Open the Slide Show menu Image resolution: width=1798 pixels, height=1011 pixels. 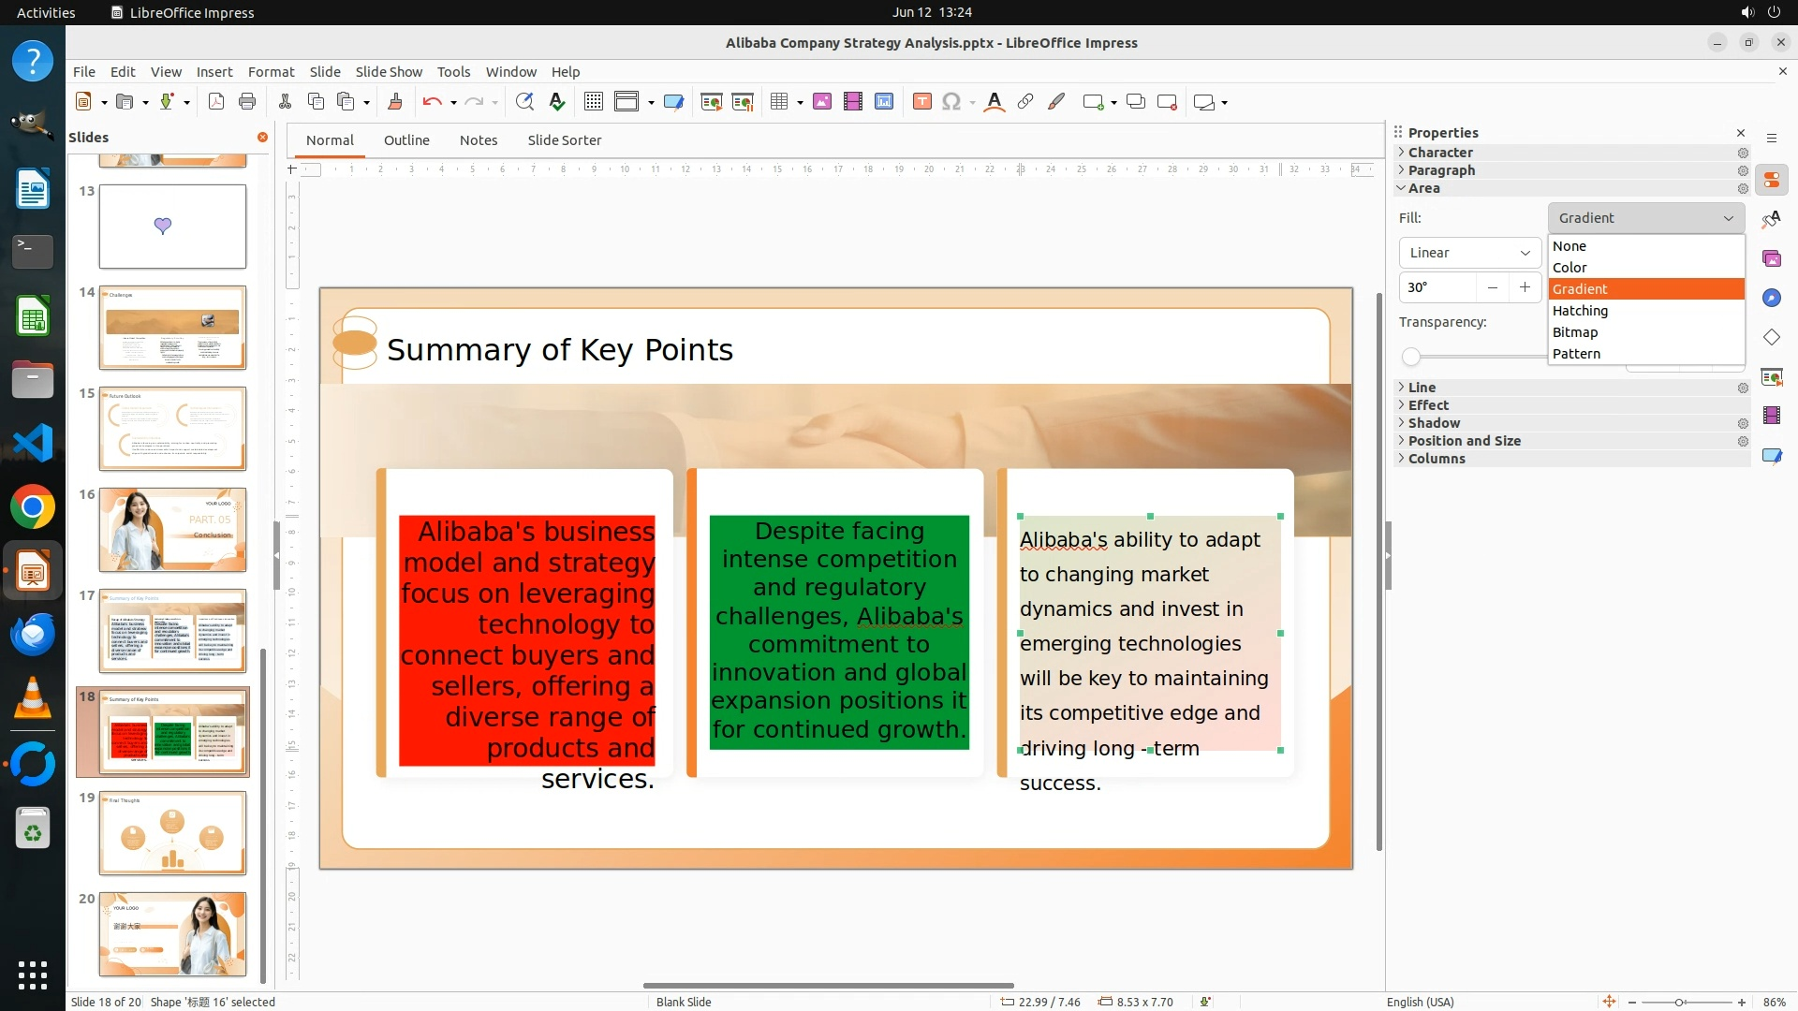(389, 72)
